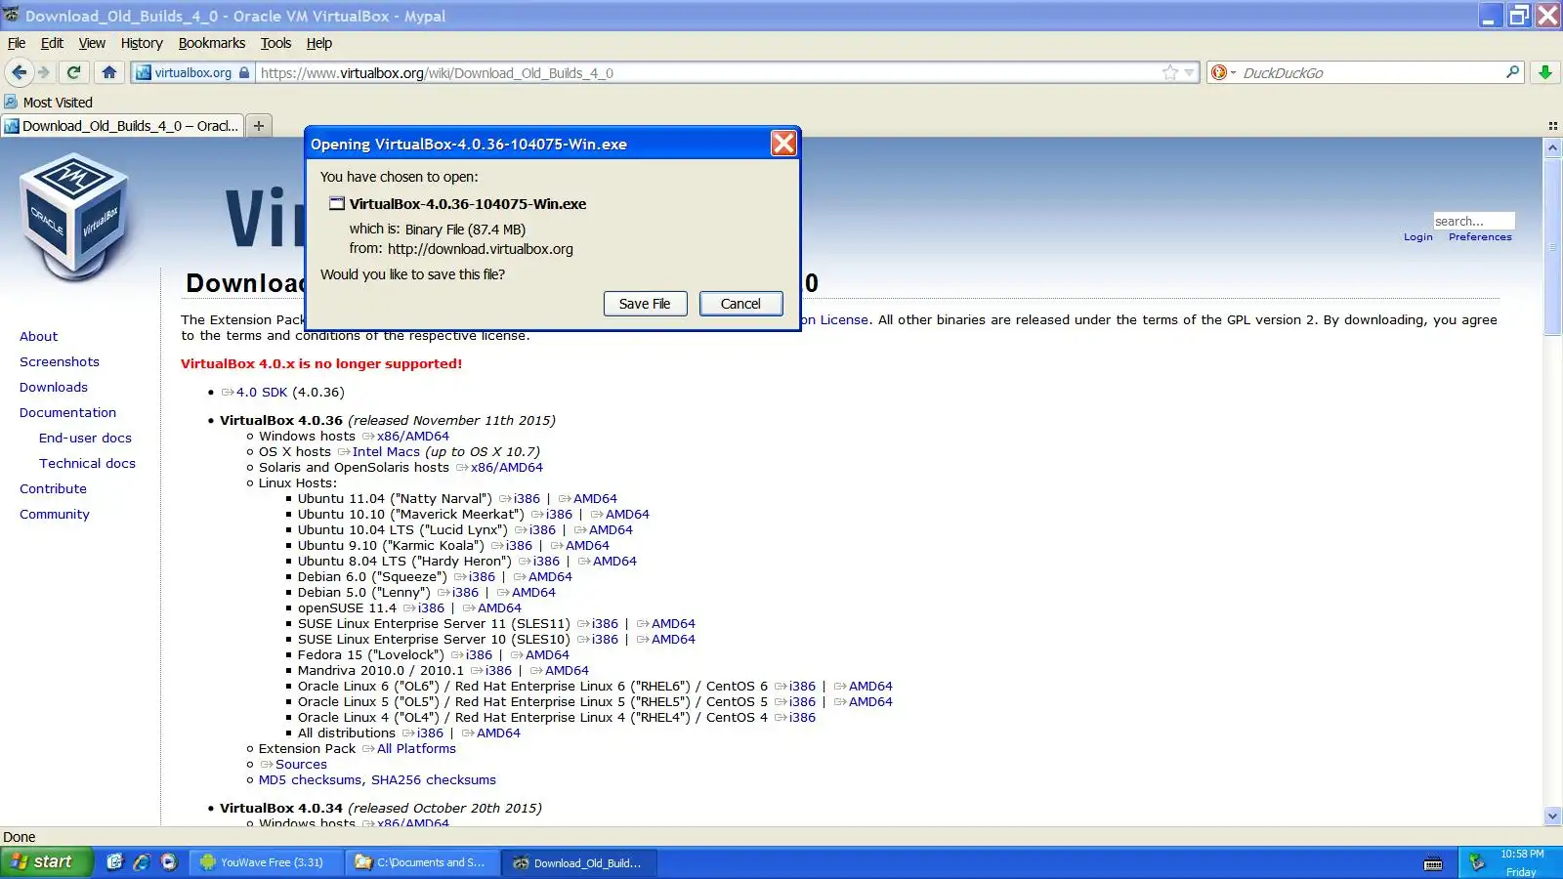The height and width of the screenshot is (879, 1563).
Task: Open End-user docs in the sidebar
Action: click(85, 438)
